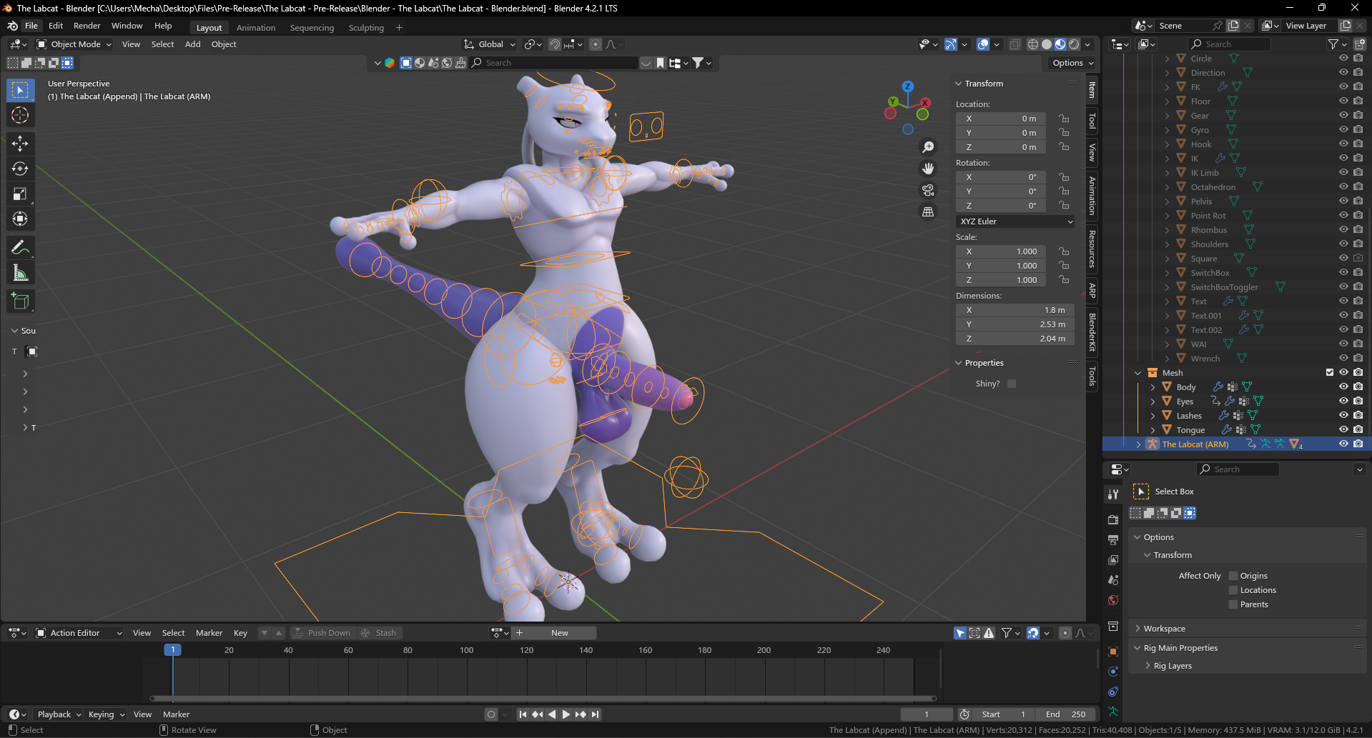1372x738 pixels.
Task: Toggle X-ray mode in the viewport header
Action: point(1015,44)
